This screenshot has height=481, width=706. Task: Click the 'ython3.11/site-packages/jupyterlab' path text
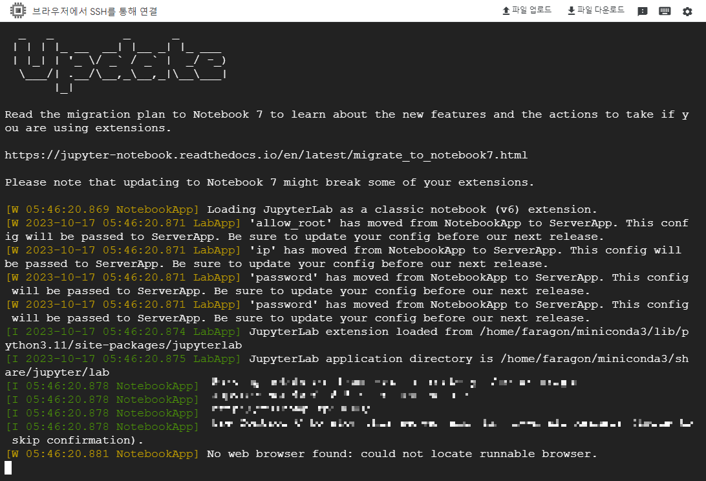123,345
